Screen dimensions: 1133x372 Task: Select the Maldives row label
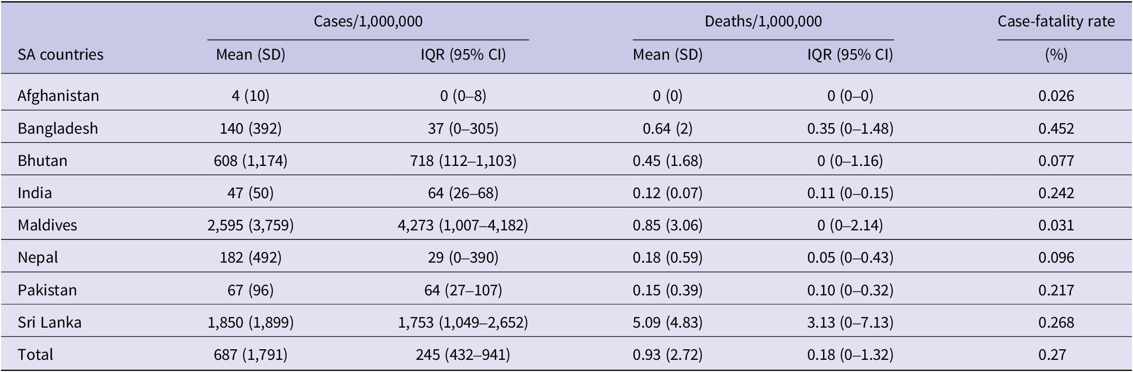click(x=47, y=225)
